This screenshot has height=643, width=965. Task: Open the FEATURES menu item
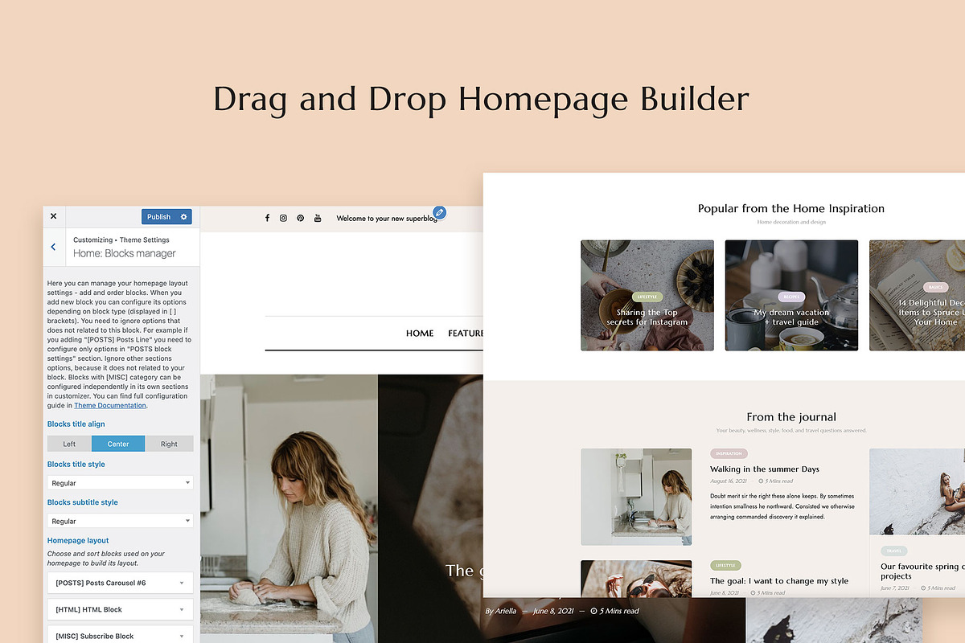tap(466, 334)
